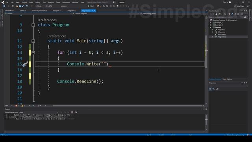
Task: Click the Solution Explorer Home icon
Action: click(x=216, y=14)
